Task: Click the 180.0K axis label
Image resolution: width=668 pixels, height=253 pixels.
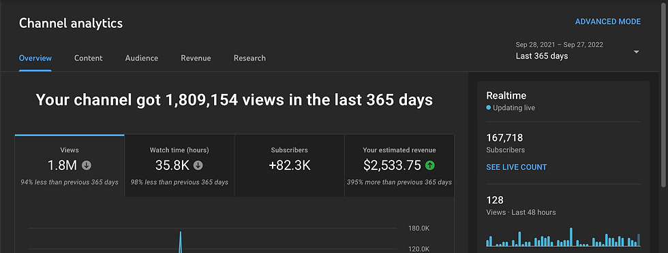Action: pyautogui.click(x=419, y=229)
